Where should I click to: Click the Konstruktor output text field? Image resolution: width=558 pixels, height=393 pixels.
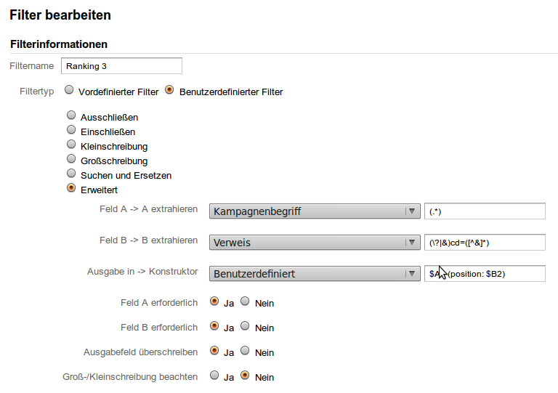click(485, 274)
